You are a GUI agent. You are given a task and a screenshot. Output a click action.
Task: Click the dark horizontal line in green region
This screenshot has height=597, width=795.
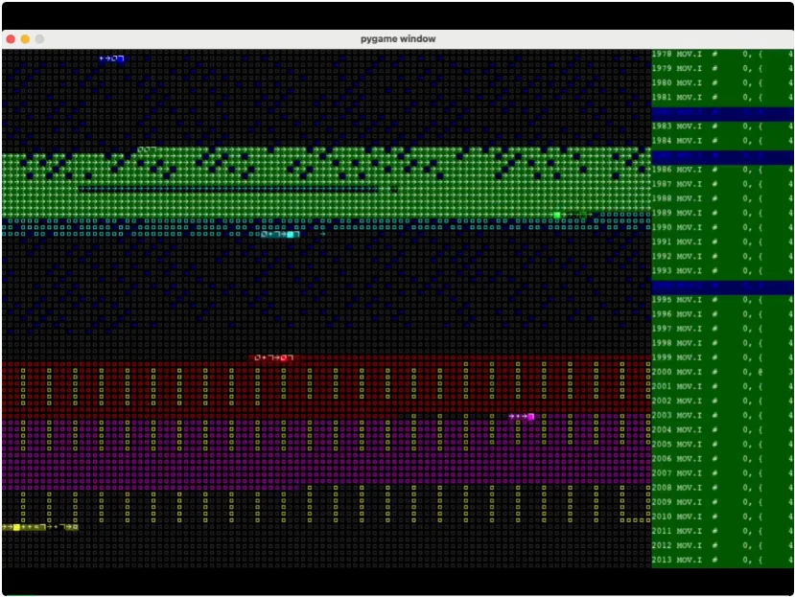(228, 190)
